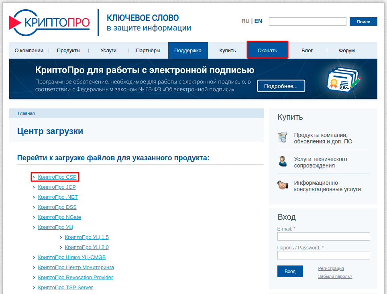
Task: Switch language to EN
Action: 258,21
